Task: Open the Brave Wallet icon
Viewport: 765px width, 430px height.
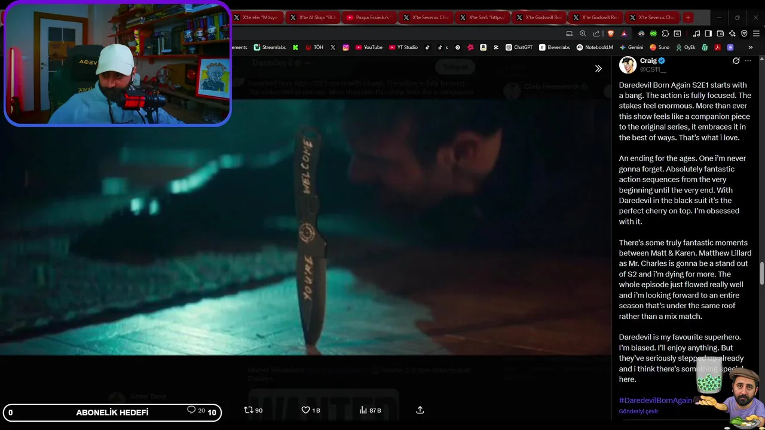Action: point(720,33)
